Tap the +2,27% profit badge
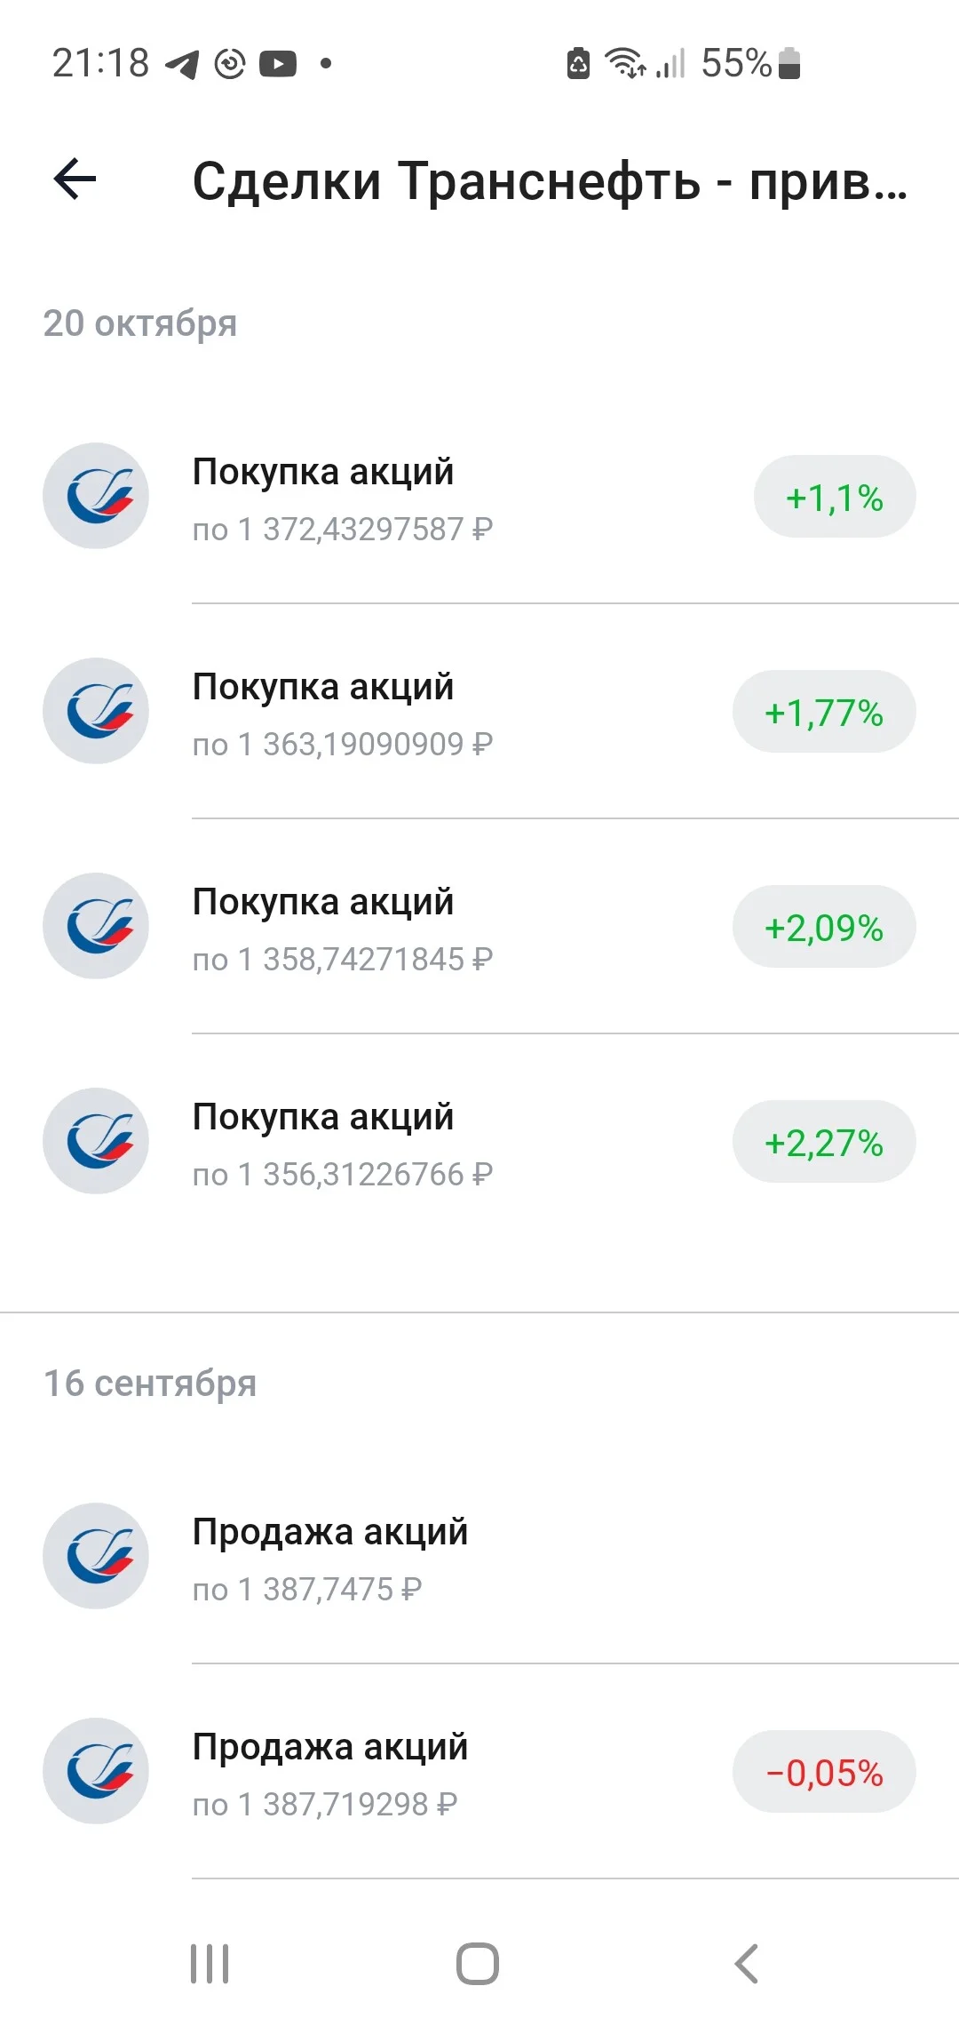 pos(824,1142)
